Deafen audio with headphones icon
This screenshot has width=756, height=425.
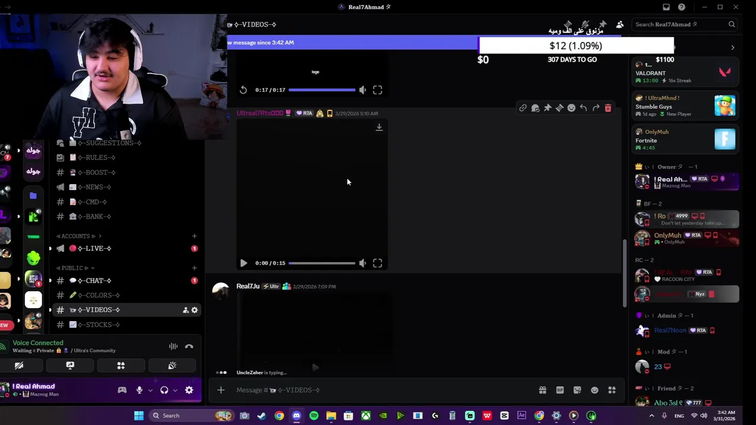click(x=164, y=390)
